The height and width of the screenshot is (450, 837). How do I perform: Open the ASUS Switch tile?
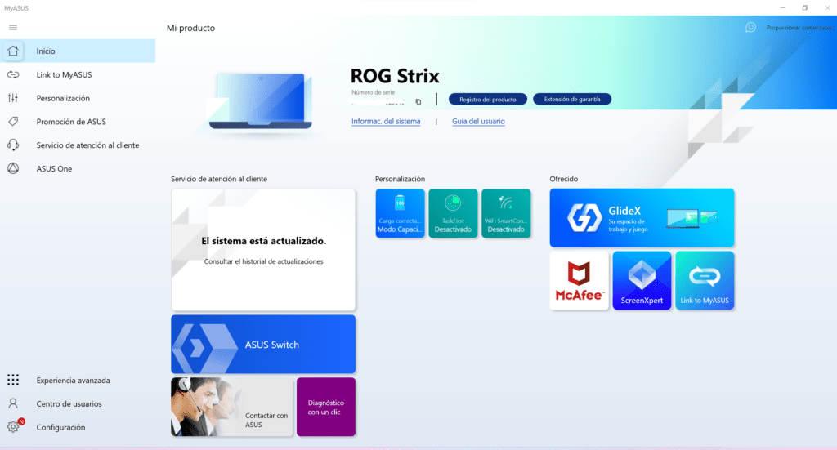263,344
